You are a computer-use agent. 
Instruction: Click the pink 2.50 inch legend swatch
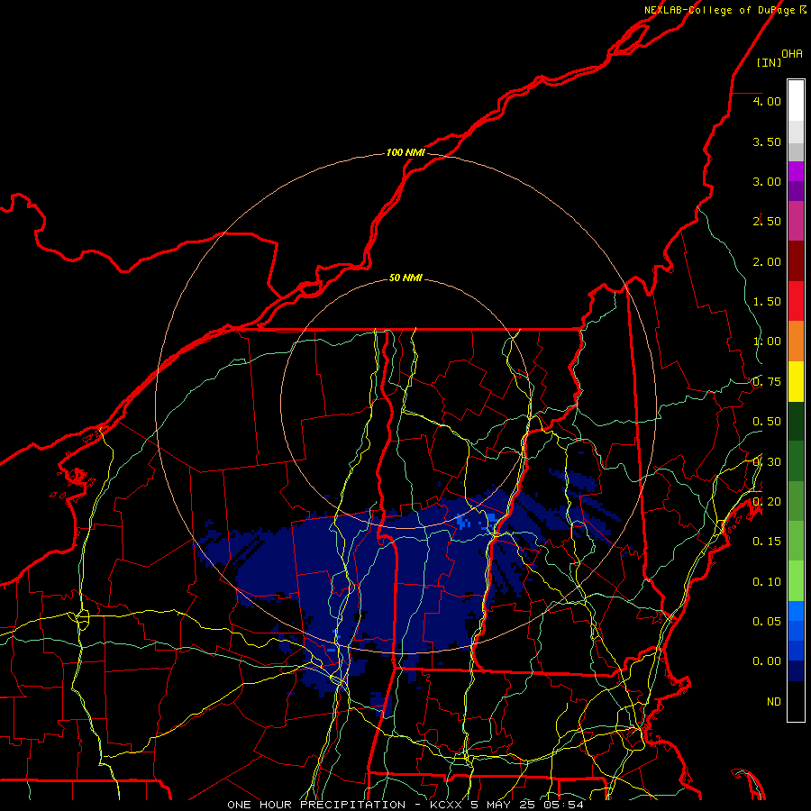point(796,221)
